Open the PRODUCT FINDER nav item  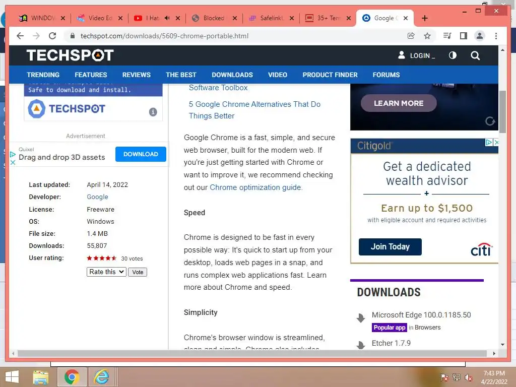click(x=330, y=75)
